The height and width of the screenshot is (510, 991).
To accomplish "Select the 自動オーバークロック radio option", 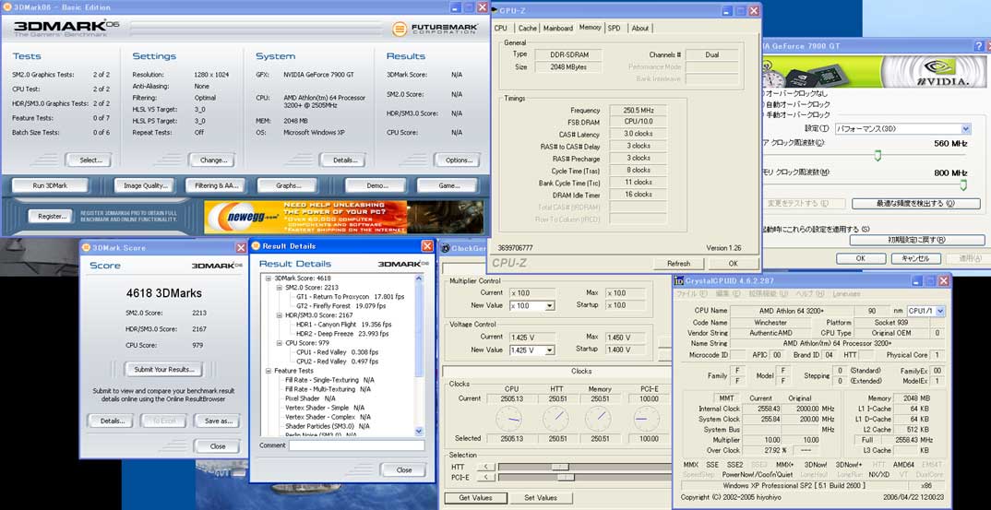I will pos(797,103).
